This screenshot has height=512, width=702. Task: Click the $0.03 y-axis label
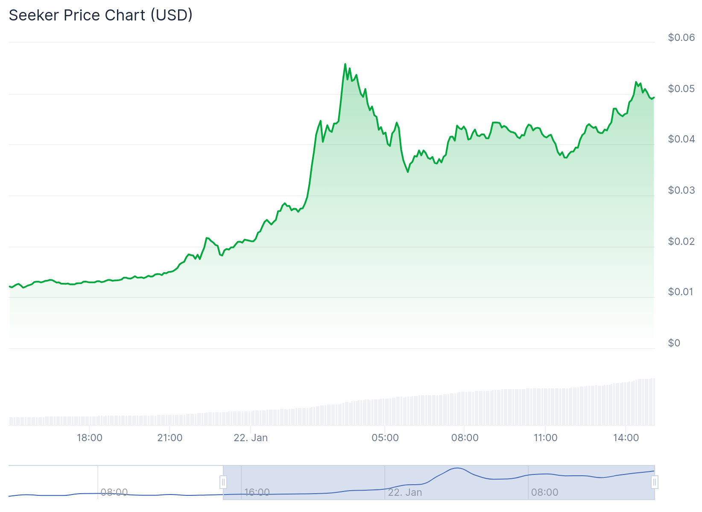(x=681, y=190)
